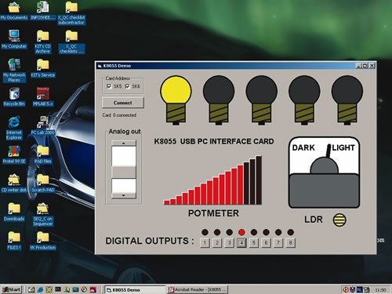Viewport: 392px width, 294px height.
Task: Select SEQ_C on Sequencer shortcut
Action: pyautogui.click(x=43, y=215)
